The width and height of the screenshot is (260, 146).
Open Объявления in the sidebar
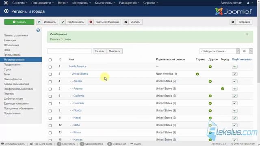point(11,45)
